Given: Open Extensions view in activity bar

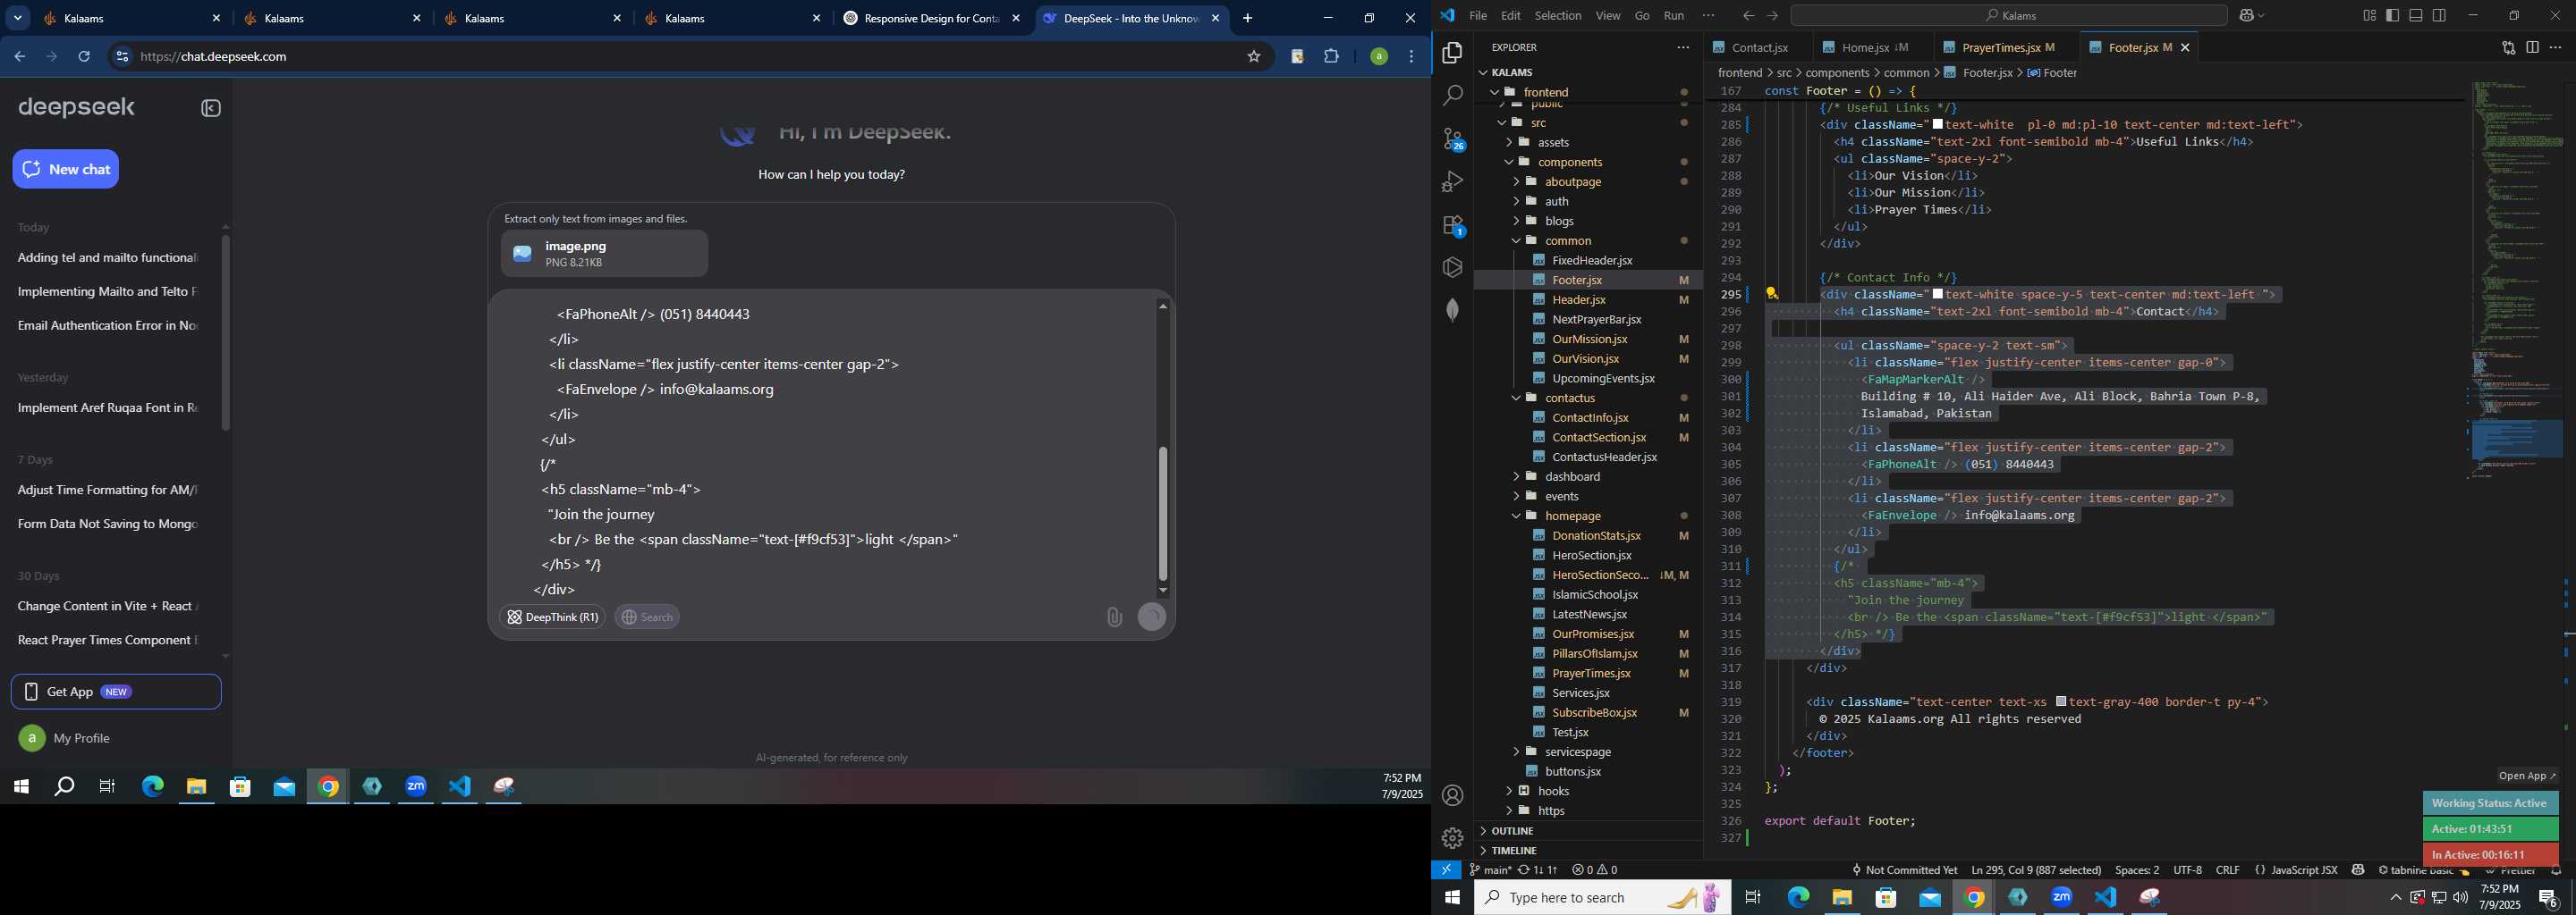Looking at the screenshot, I should coord(1452,226).
